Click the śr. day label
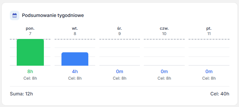 pyautogui.click(x=119, y=28)
